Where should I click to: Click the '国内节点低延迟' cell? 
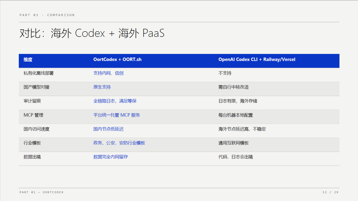click(109, 129)
